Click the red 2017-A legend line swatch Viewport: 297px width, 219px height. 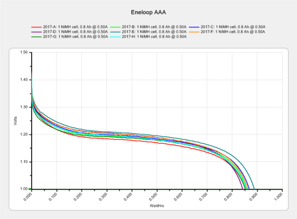click(36, 27)
